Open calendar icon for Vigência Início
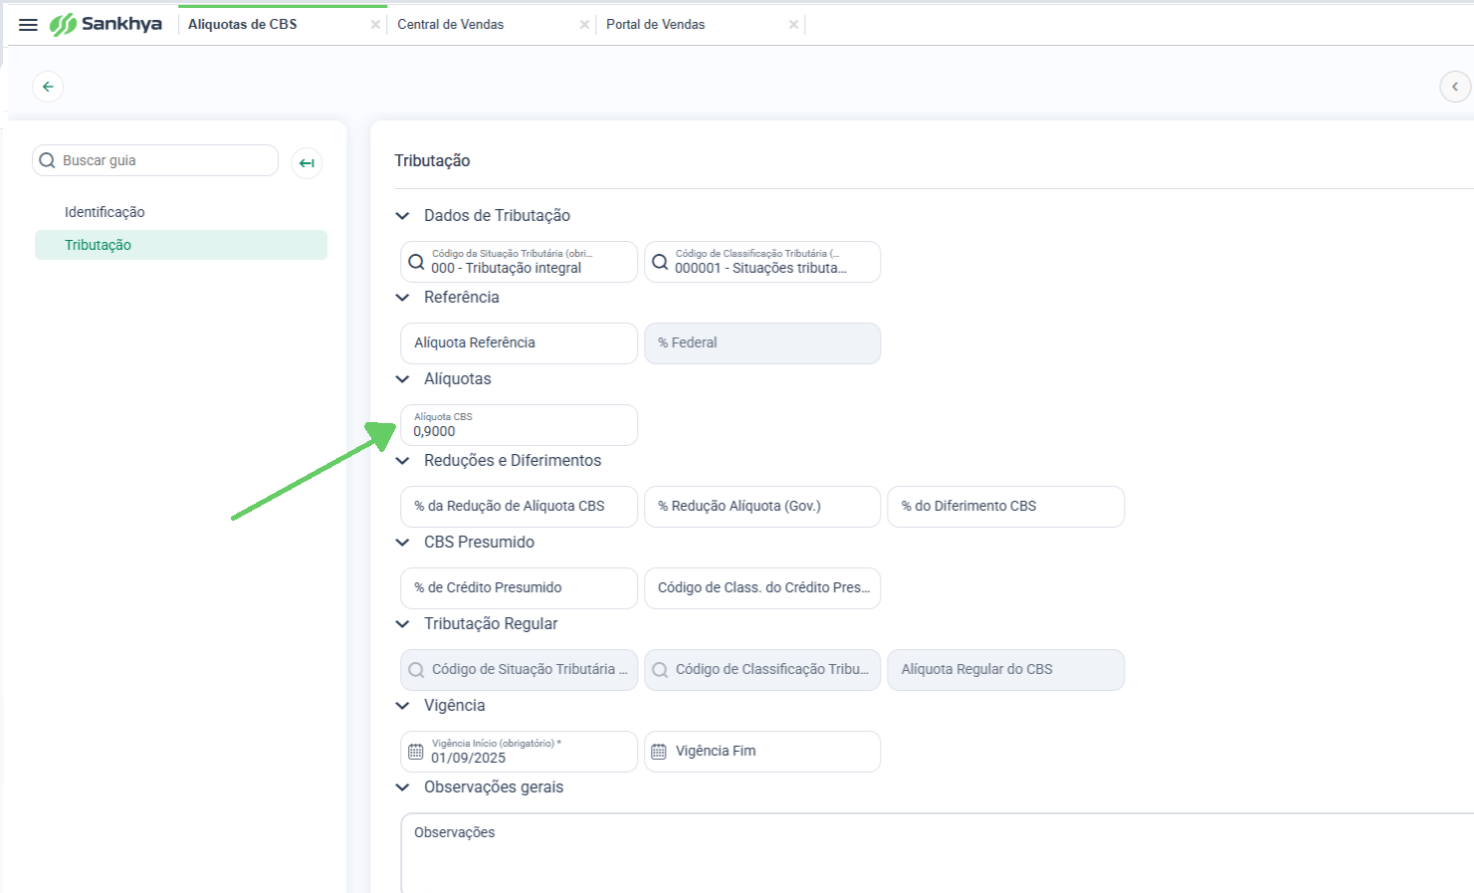Screen dimensions: 1474x893 click(x=416, y=752)
